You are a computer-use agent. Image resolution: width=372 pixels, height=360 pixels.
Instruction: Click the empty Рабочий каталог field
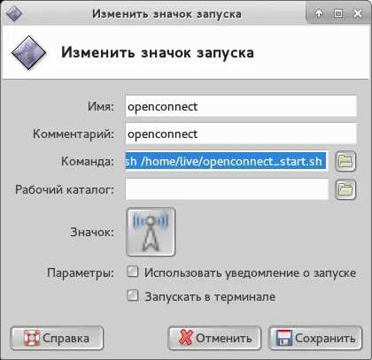pos(227,189)
